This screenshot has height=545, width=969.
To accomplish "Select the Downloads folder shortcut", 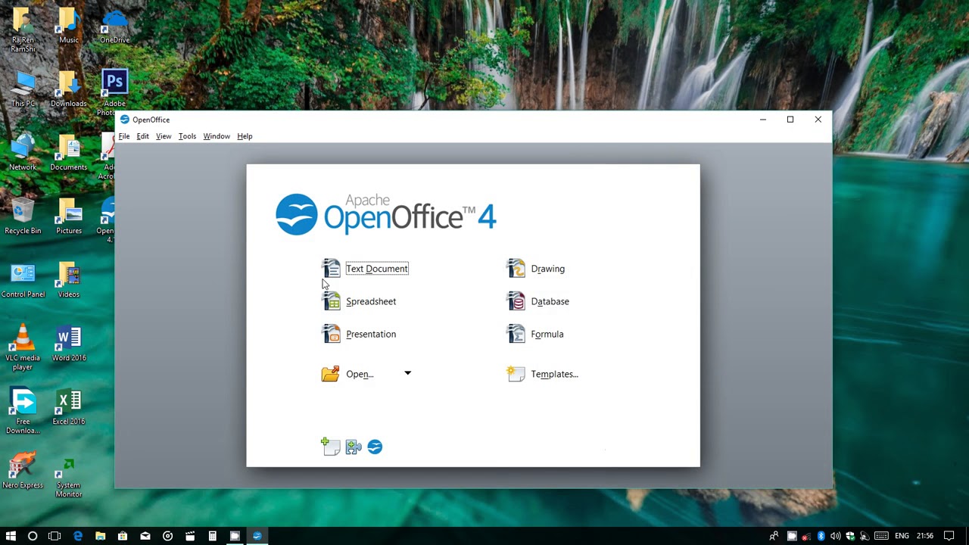I will pyautogui.click(x=69, y=89).
